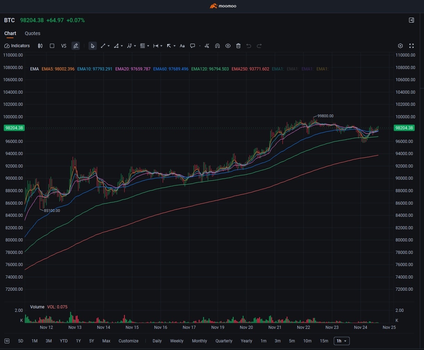Select the Aa text annotation tool
Viewport: 424px width, 350px height.
(182, 46)
